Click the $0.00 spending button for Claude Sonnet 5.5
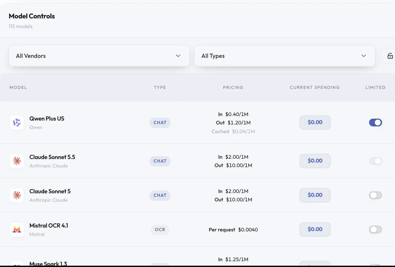 click(315, 161)
